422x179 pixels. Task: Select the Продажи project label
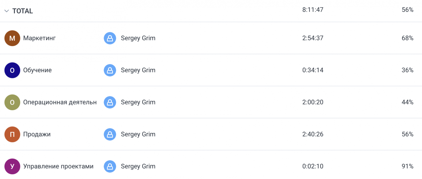(37, 134)
